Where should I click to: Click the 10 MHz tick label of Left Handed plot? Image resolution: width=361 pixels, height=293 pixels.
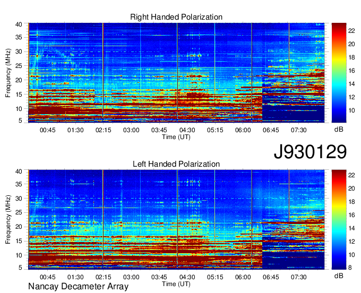(19, 255)
